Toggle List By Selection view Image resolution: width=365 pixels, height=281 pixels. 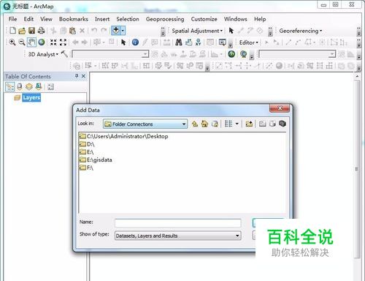click(39, 86)
